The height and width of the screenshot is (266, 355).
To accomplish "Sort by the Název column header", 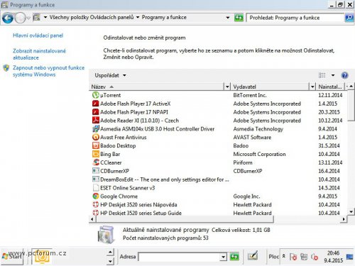I will [x=157, y=87].
